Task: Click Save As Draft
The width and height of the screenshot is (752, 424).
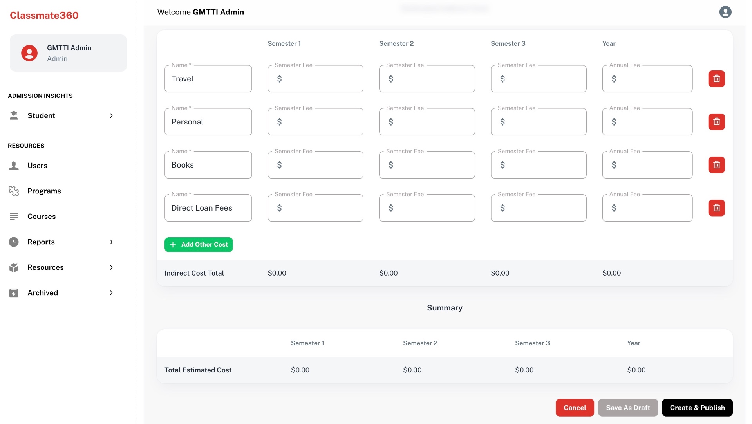Action: (628, 408)
